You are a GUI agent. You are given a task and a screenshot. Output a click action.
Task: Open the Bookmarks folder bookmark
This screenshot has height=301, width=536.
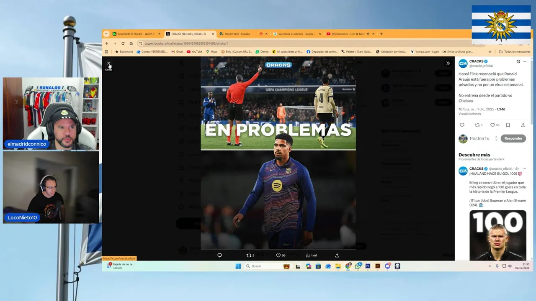124,52
